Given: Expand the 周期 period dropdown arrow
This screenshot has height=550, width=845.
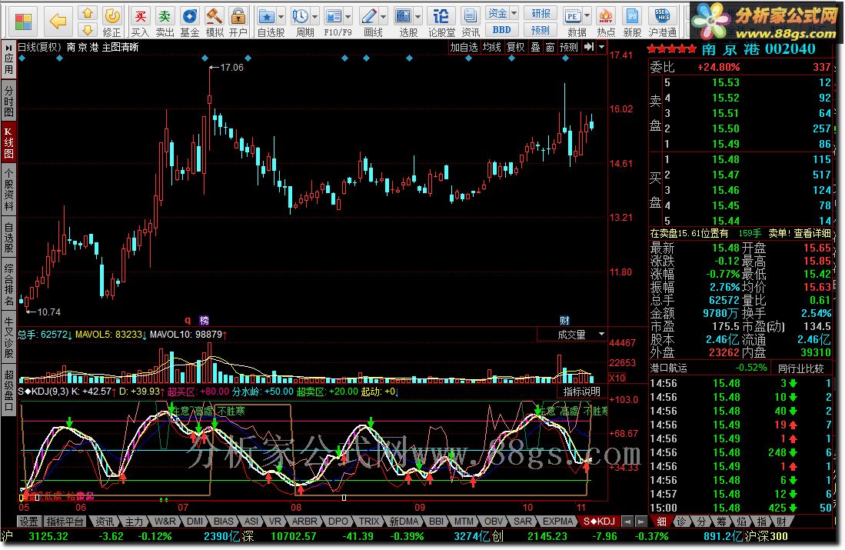Looking at the screenshot, I should click(315, 17).
